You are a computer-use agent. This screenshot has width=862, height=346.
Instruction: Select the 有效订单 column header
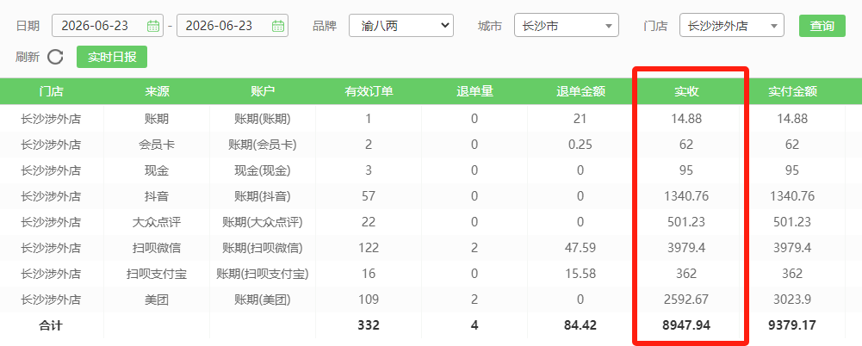(369, 92)
